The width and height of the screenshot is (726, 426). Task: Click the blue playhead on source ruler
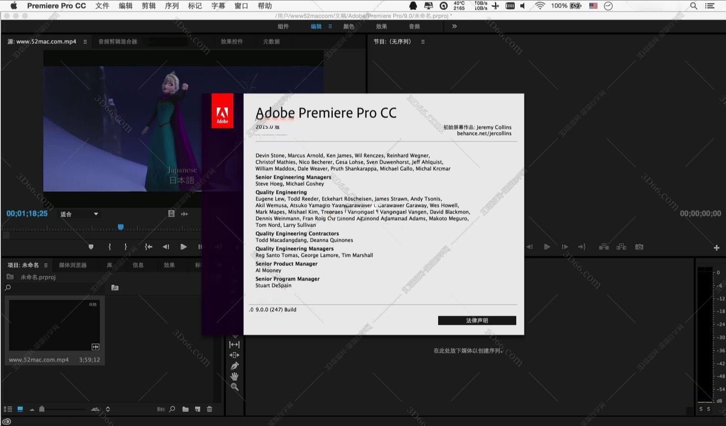(120, 227)
